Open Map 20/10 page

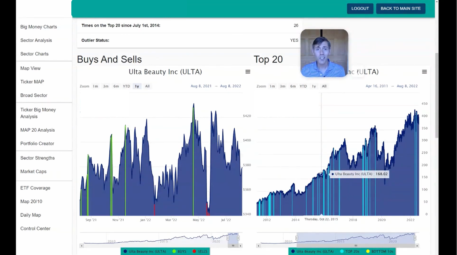click(31, 202)
